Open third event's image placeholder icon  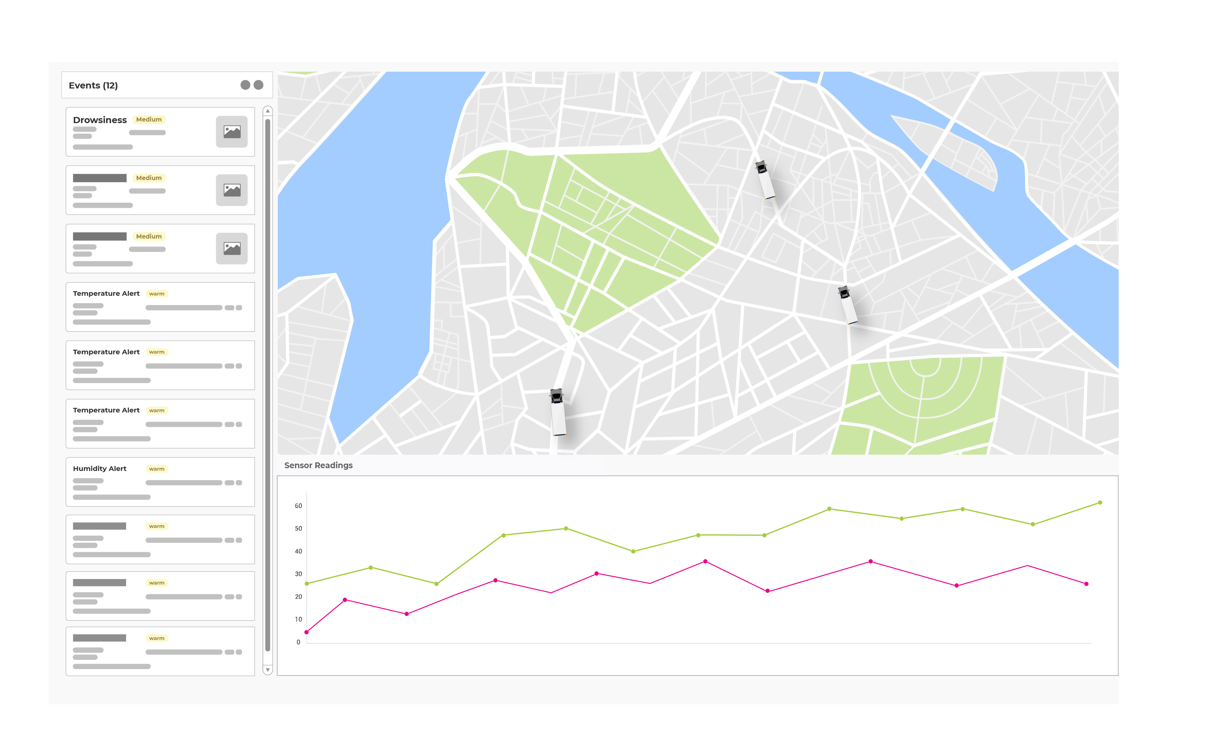[231, 249]
